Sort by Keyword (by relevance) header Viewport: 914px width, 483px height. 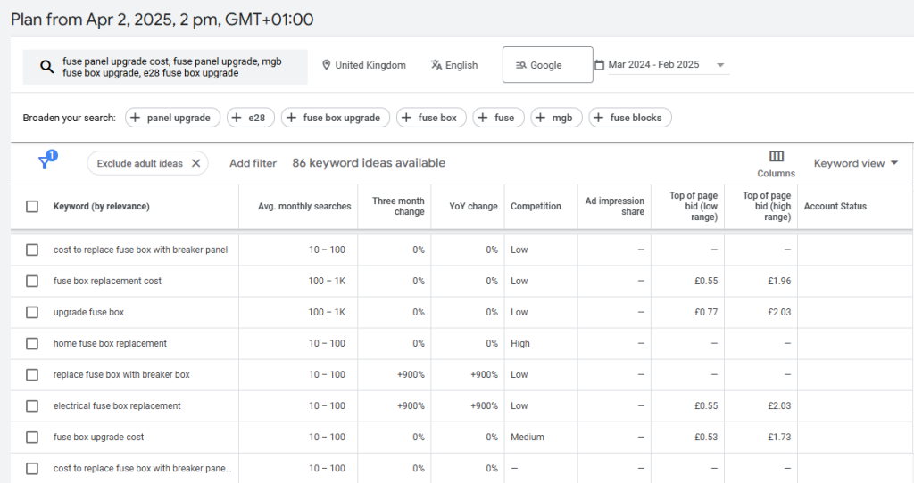tap(102, 207)
